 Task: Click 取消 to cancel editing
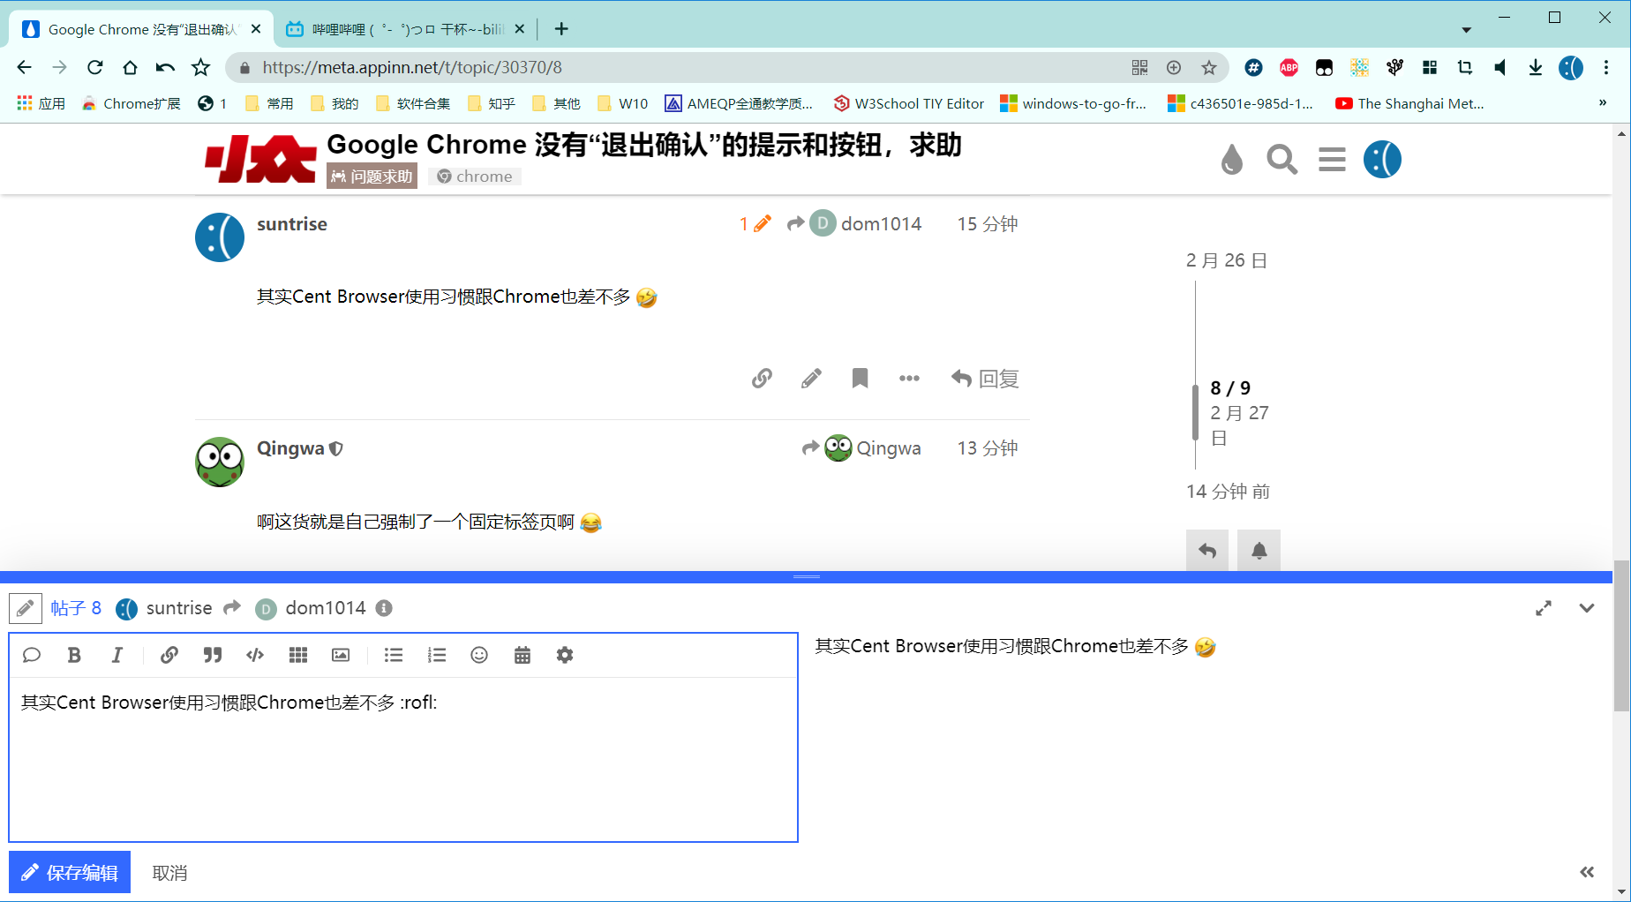click(169, 873)
